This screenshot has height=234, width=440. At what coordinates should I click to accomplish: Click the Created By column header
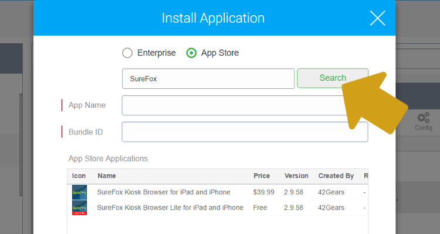point(336,175)
